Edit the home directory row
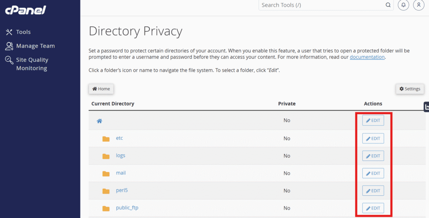Screen dimensions: 429x218 pyautogui.click(x=373, y=120)
